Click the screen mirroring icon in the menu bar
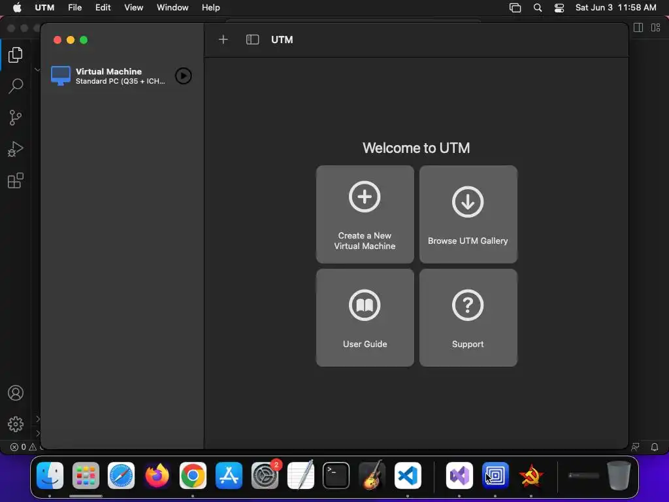This screenshot has height=502, width=669. click(x=515, y=8)
